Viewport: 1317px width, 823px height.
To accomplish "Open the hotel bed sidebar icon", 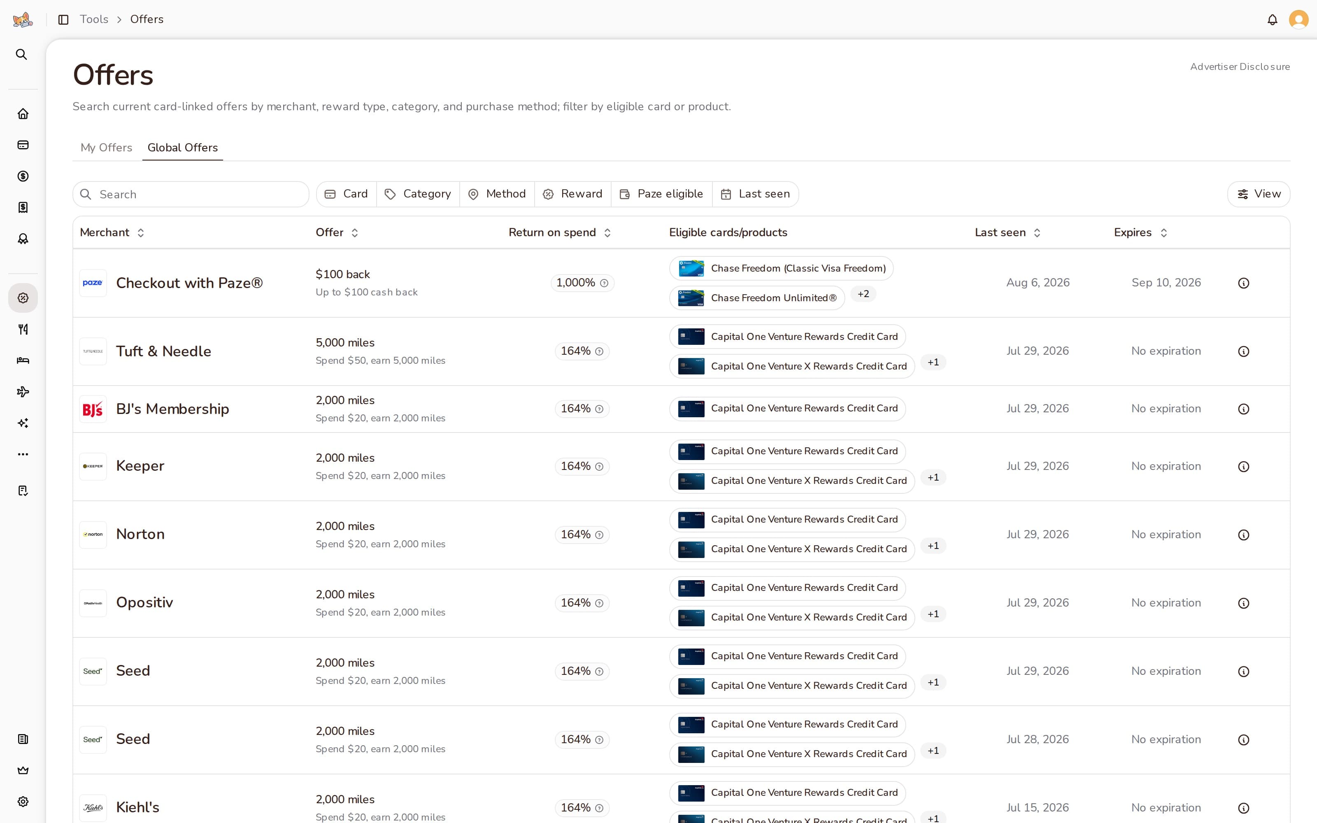I will [23, 360].
